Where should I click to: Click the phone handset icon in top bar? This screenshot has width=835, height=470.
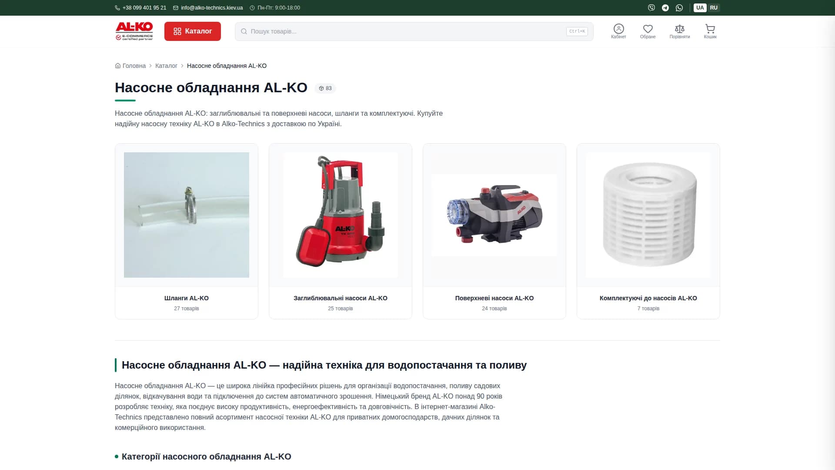117,8
